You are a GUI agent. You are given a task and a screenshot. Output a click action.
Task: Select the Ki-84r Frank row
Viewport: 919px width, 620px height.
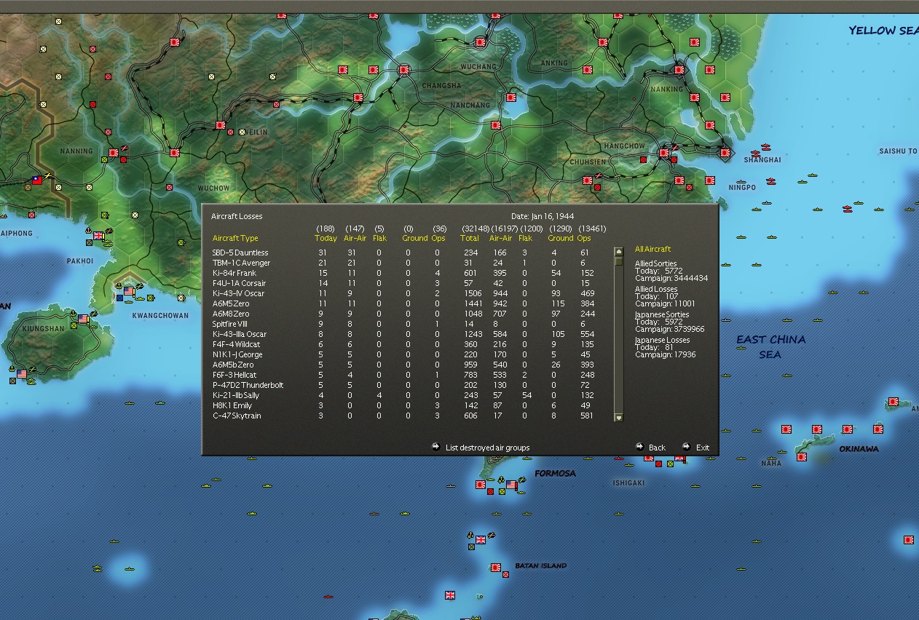404,273
